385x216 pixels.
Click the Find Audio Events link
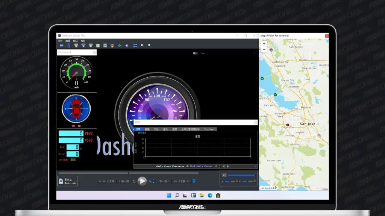201,166
